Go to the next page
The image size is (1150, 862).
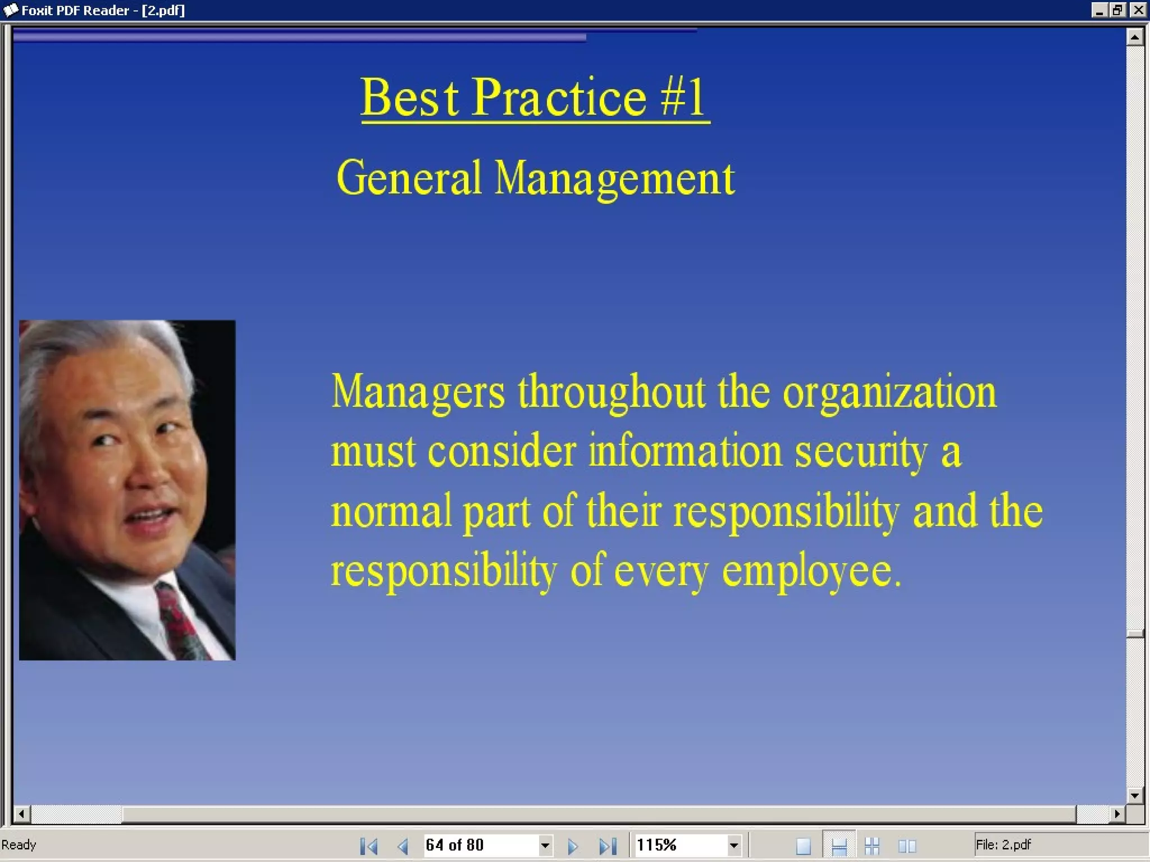573,846
